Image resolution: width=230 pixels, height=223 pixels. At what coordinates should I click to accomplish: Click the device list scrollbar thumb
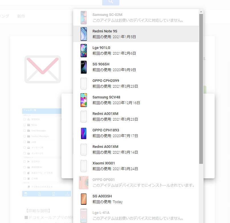pyautogui.click(x=201, y=89)
